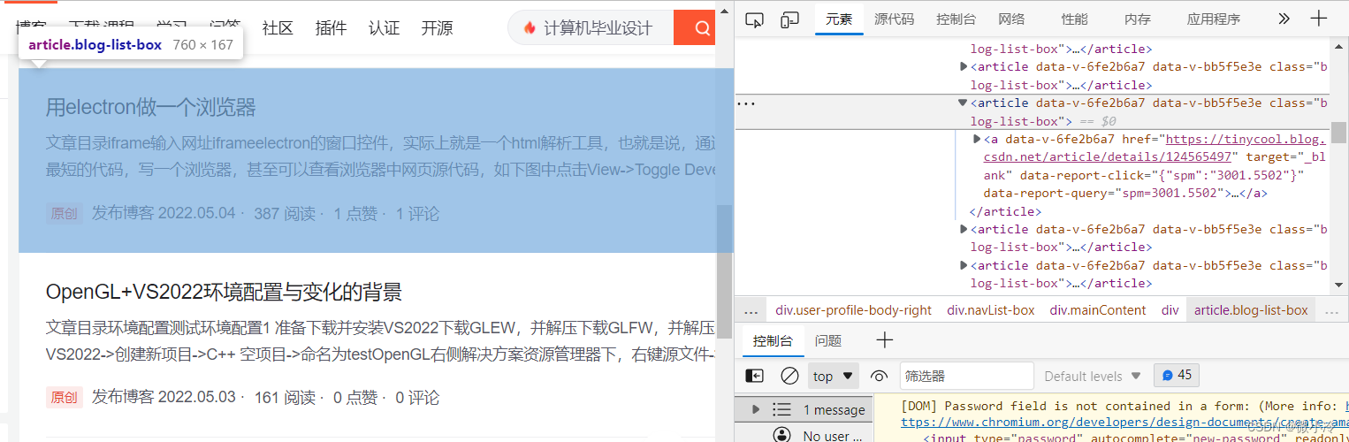This screenshot has width=1349, height=442.
Task: Open the 社区 navigation item
Action: (278, 28)
